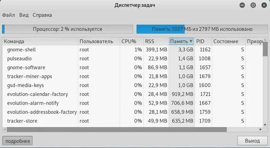Screen dimensions: 270x148
Task: Click the 86,9 MB RSS value
Action: coord(157,68)
